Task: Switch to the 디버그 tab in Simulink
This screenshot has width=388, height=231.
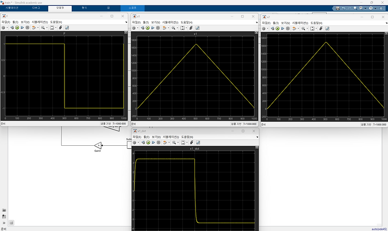Action: click(36, 8)
